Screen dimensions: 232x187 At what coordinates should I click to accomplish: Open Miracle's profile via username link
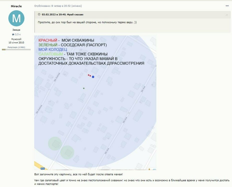coord(16,6)
